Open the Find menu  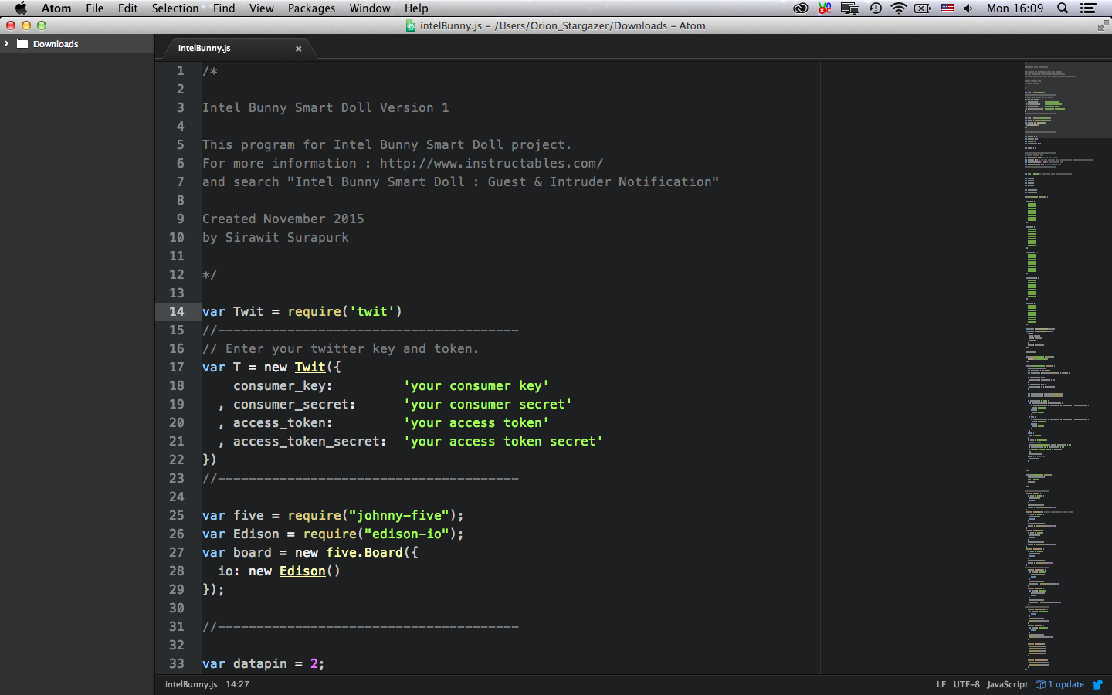tap(224, 8)
